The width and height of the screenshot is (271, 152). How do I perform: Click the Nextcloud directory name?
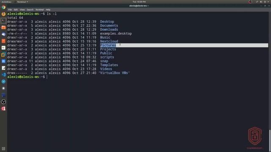coord(109,41)
